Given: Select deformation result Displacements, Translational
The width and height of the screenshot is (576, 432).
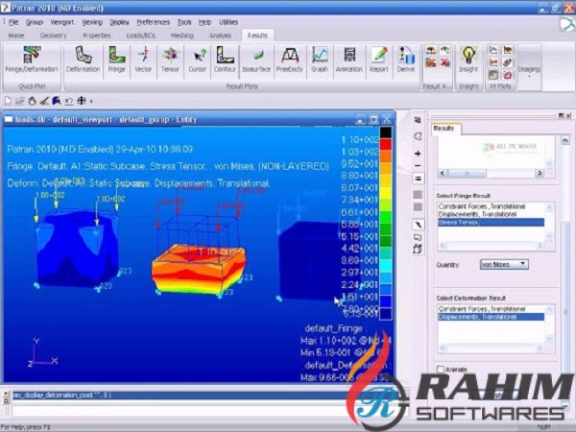Looking at the screenshot, I should [x=492, y=317].
